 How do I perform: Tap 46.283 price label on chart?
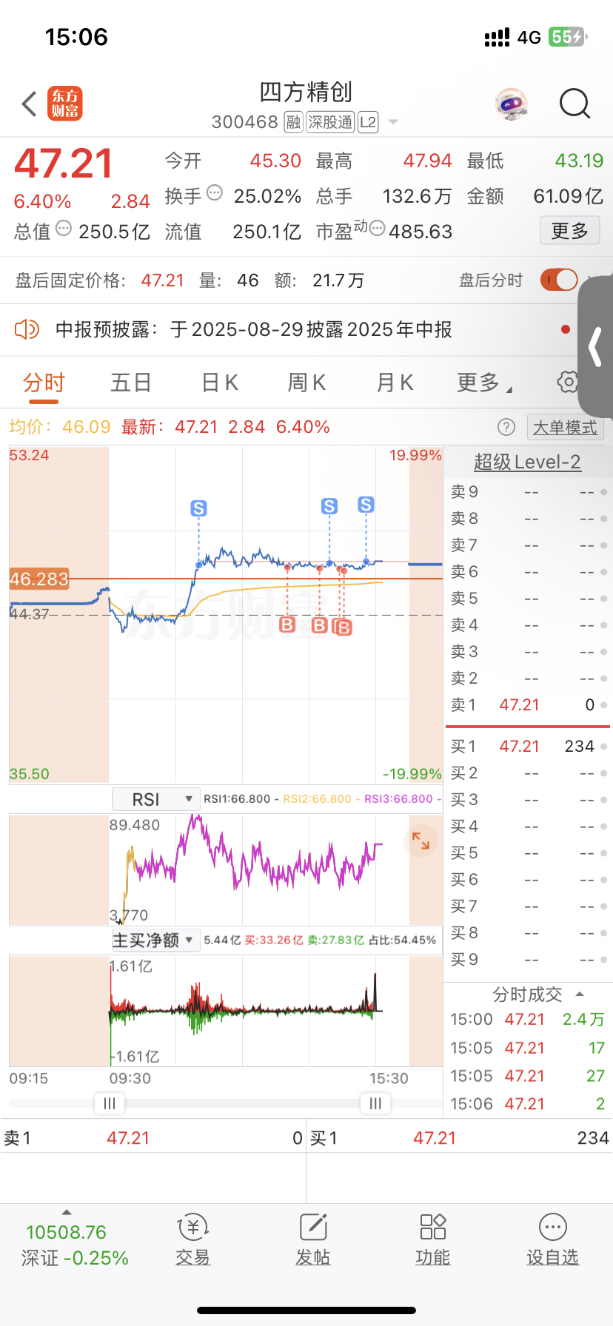click(x=38, y=579)
